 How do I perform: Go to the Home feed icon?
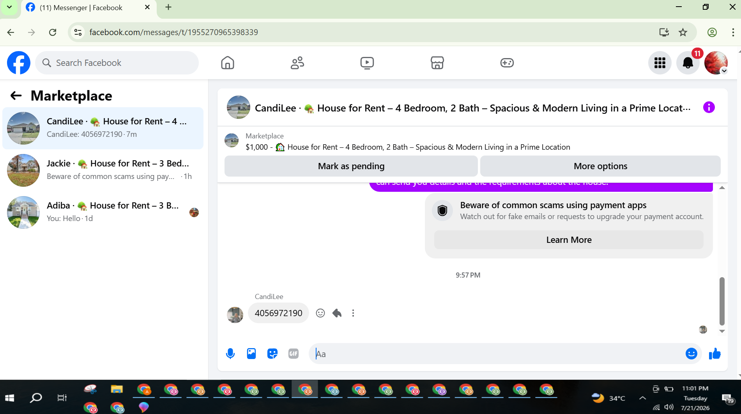click(228, 63)
